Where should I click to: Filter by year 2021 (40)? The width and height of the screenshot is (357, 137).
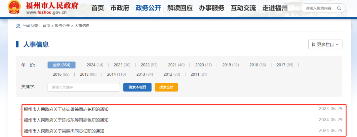(x=176, y=65)
